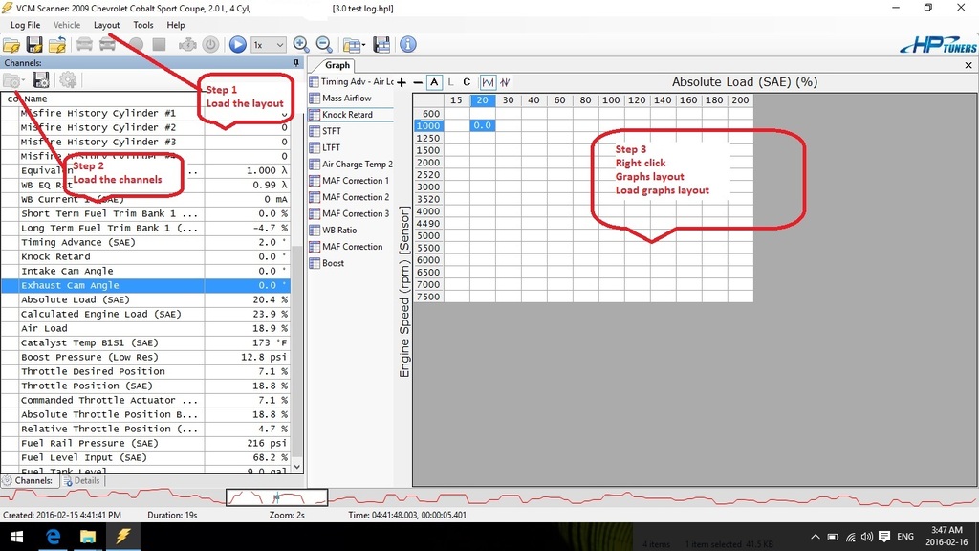Select MAF Correction 2 graph
Viewport: 979px width, 551px height.
coord(352,197)
